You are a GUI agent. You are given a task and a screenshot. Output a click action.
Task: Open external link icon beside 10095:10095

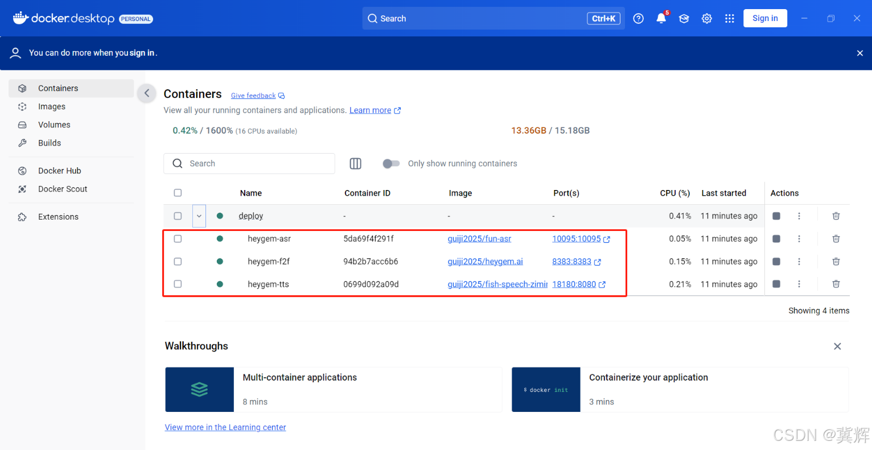[607, 240]
